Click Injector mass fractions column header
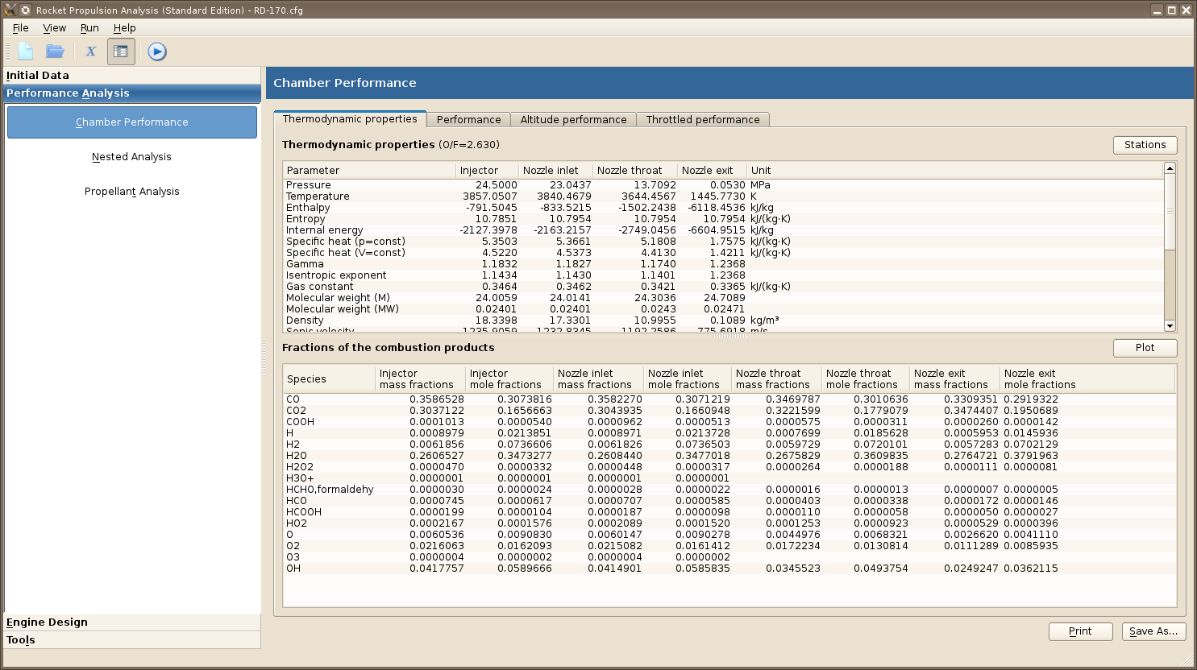The width and height of the screenshot is (1197, 670). point(421,378)
